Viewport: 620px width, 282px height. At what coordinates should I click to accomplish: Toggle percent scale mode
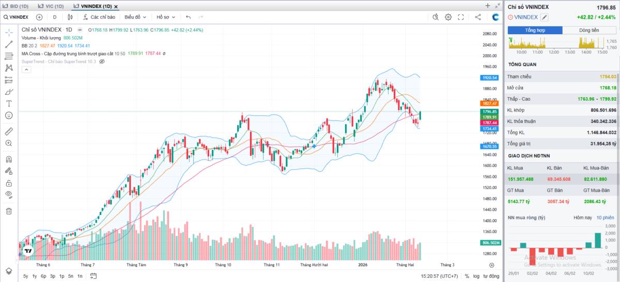(467, 276)
